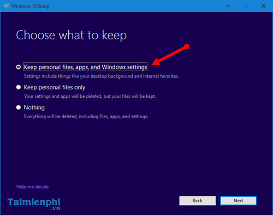273x216 pixels.
Task: Click the text "Everything will be deleted, including files, apps, and settings."
Action: pyautogui.click(x=86, y=116)
